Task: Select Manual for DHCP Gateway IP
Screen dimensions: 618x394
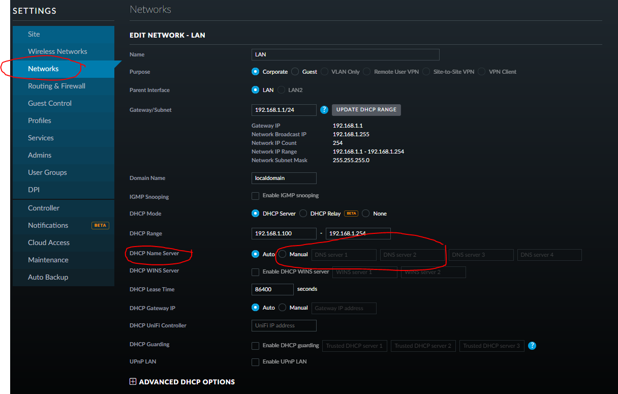Action: click(x=283, y=308)
